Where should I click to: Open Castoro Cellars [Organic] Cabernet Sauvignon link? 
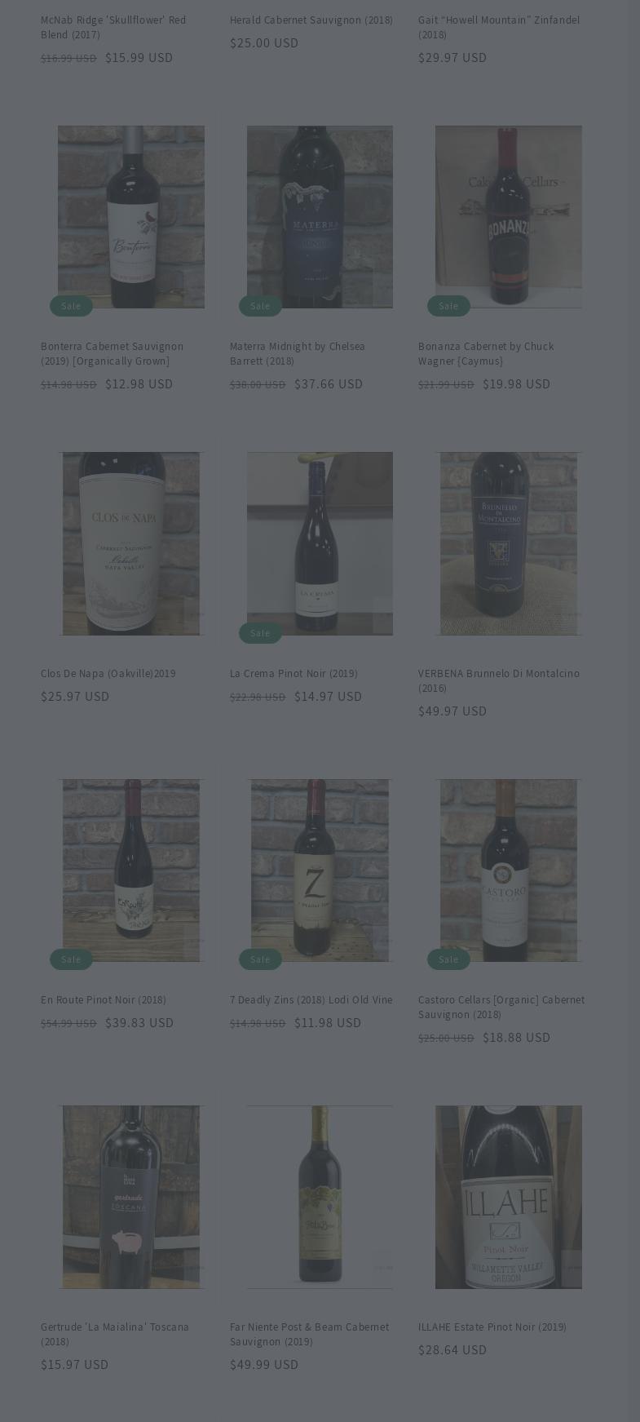tap(501, 1007)
